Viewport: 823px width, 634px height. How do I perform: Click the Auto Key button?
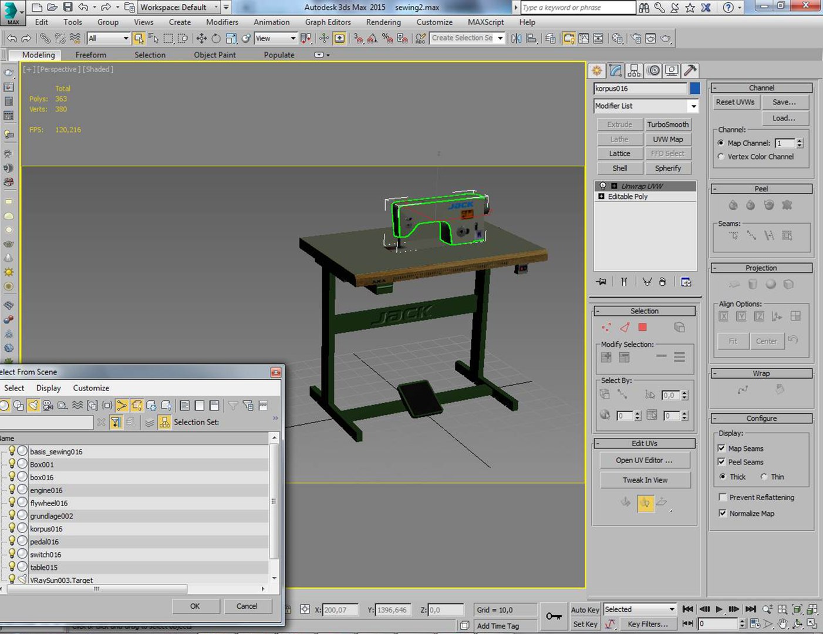click(585, 610)
